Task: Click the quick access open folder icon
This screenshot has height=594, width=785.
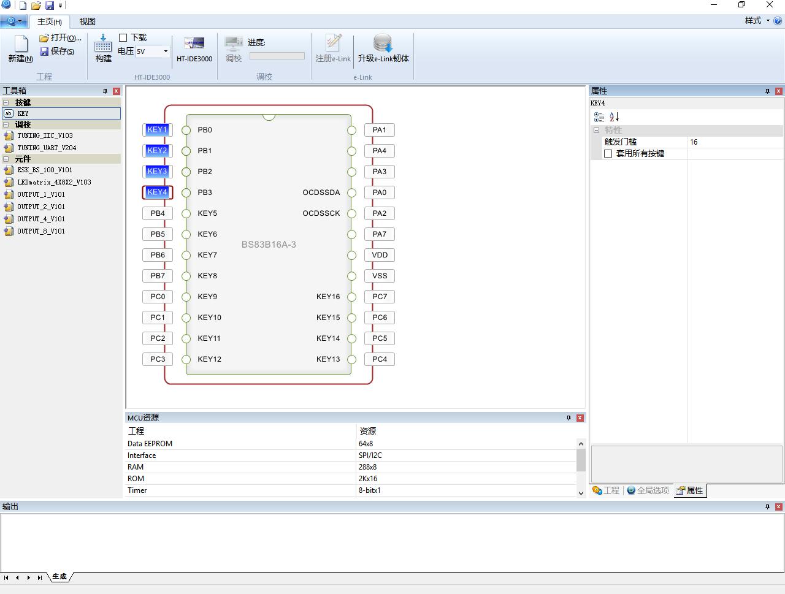Action: (x=36, y=6)
